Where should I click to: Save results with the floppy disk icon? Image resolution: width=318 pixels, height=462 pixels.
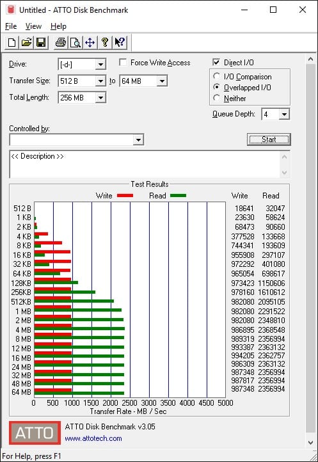coord(41,43)
